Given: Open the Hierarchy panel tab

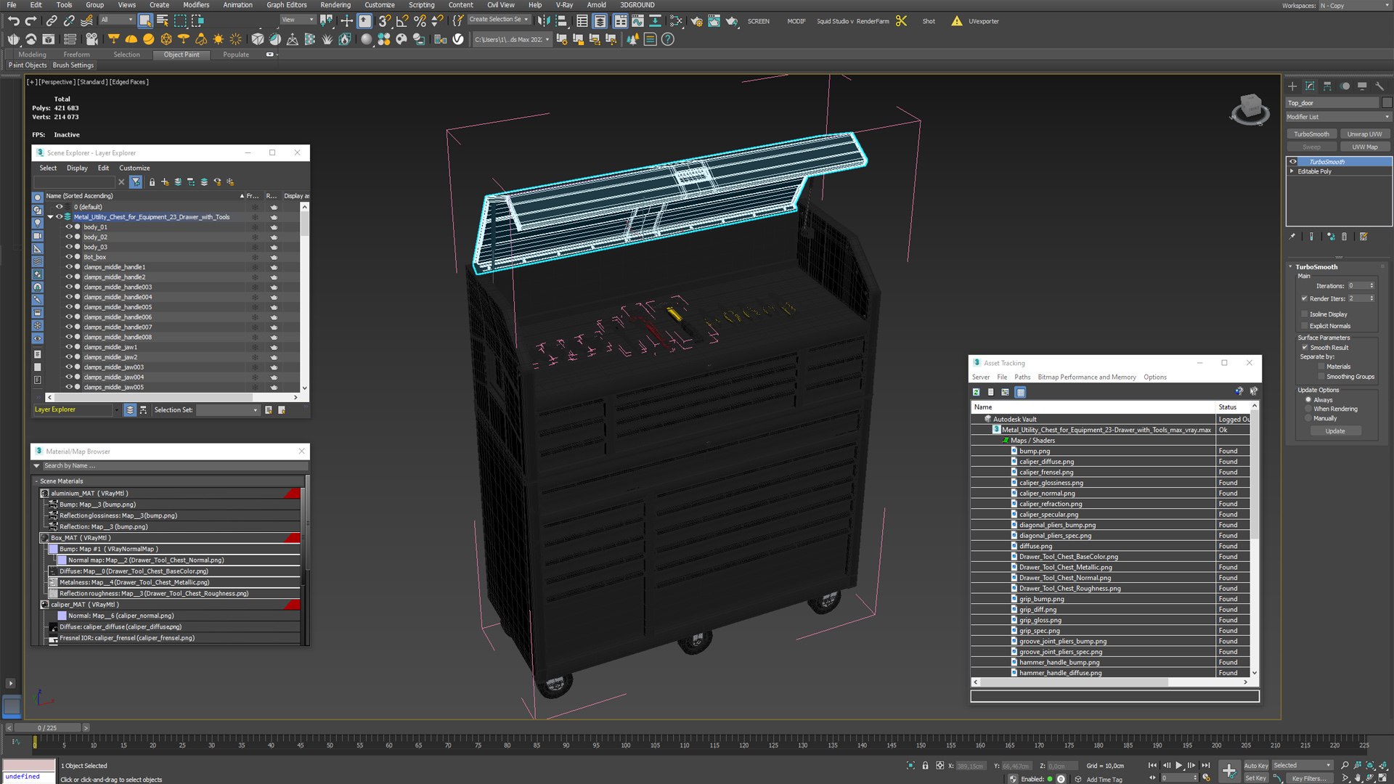Looking at the screenshot, I should click(1327, 86).
